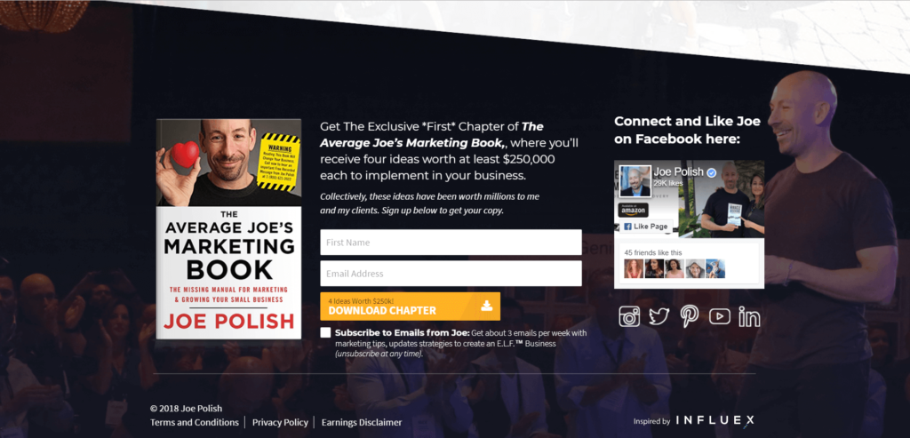
Task: Click the Amazon availability badge
Action: [633, 210]
